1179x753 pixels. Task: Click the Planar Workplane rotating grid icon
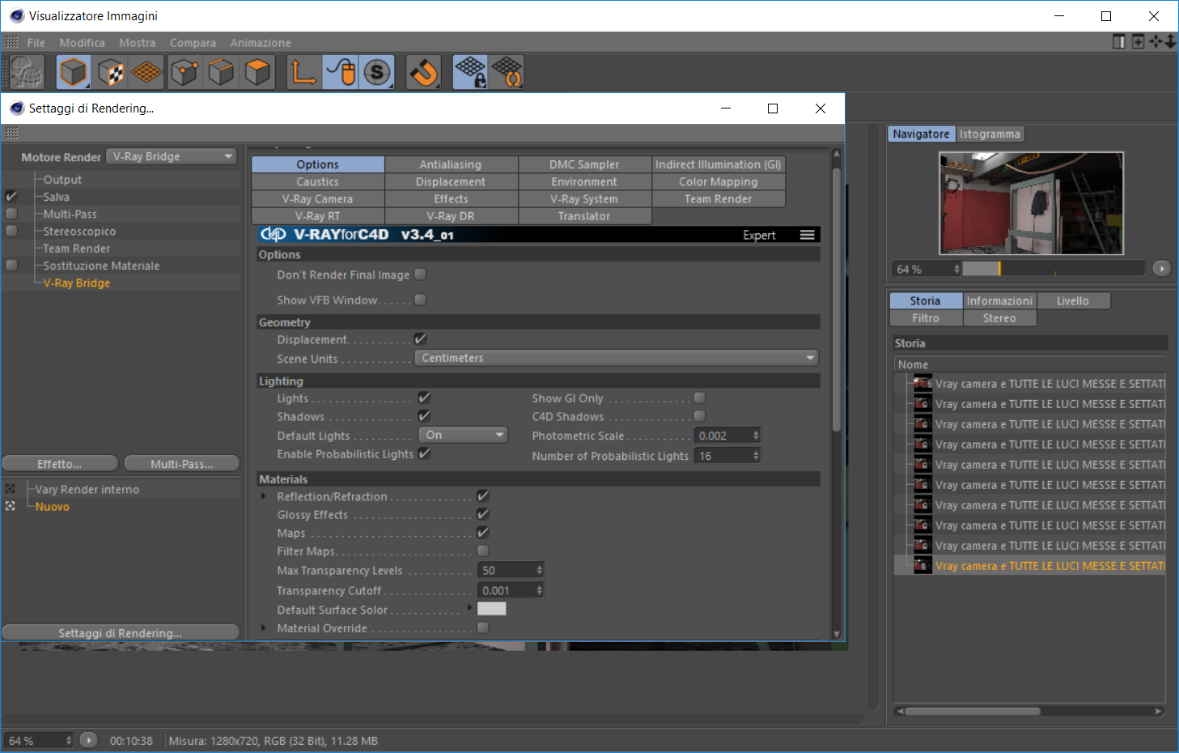507,73
